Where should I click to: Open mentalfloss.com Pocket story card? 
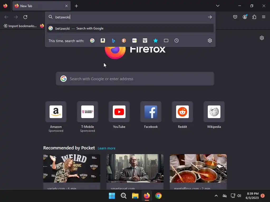[x=198, y=172]
